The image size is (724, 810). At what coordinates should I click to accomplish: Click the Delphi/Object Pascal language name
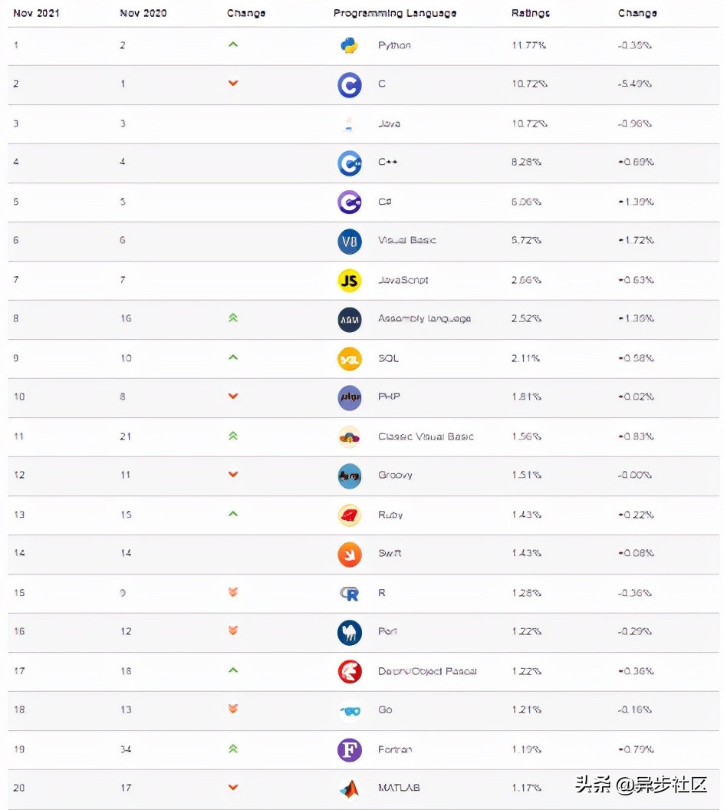tap(427, 671)
